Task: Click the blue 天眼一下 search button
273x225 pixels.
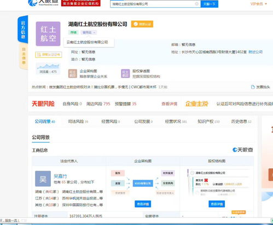Action: click(210, 4)
